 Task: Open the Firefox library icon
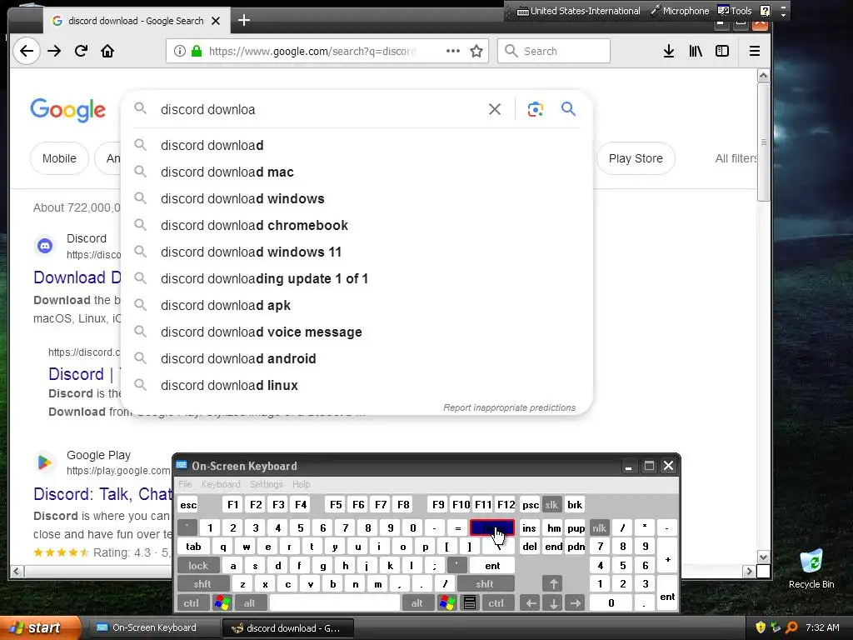696,51
